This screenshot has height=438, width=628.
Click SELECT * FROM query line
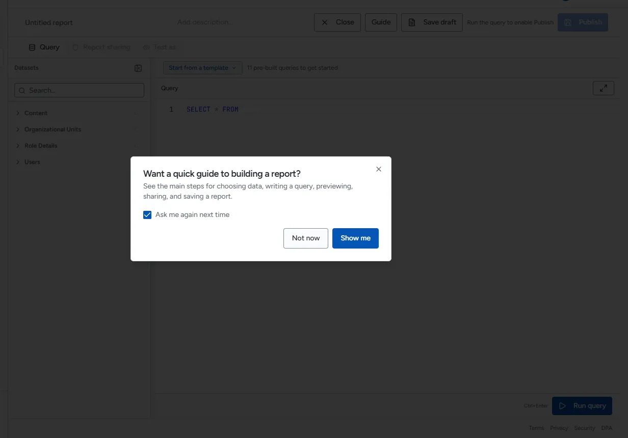click(x=213, y=109)
